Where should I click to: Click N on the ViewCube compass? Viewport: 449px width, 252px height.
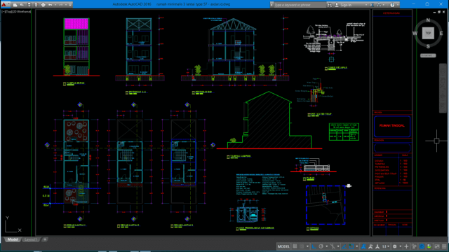pyautogui.click(x=428, y=20)
